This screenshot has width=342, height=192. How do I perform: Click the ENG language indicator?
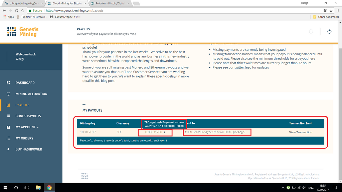311,188
